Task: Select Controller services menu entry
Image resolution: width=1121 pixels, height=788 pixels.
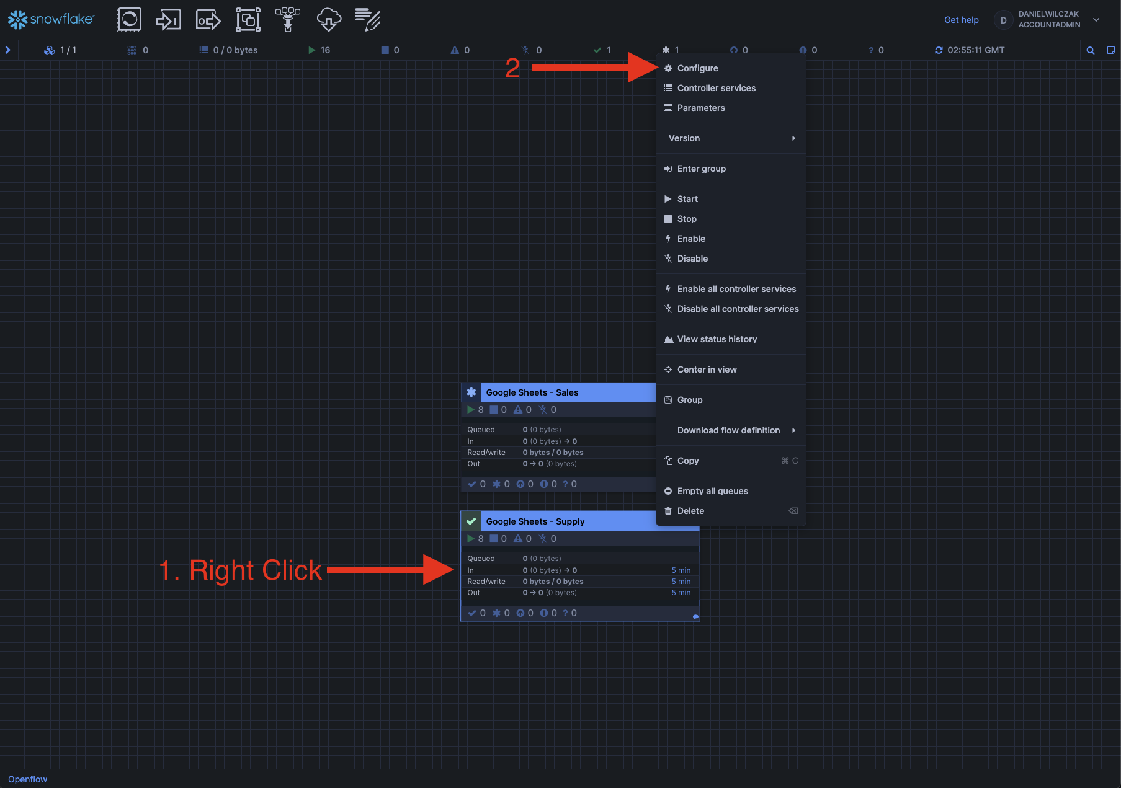Action: point(716,88)
